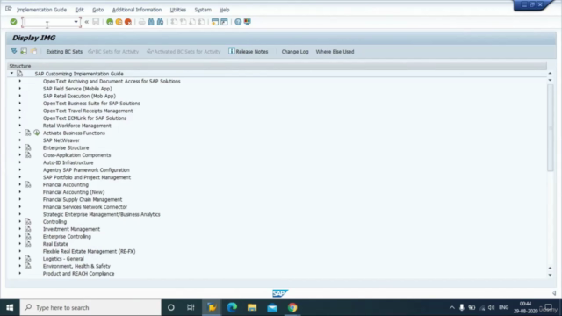Click the Print icon
This screenshot has height=316, width=562.
coord(141,22)
